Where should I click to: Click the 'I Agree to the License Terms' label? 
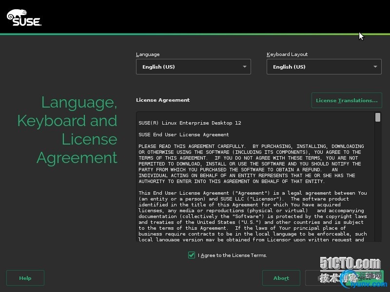(x=233, y=255)
